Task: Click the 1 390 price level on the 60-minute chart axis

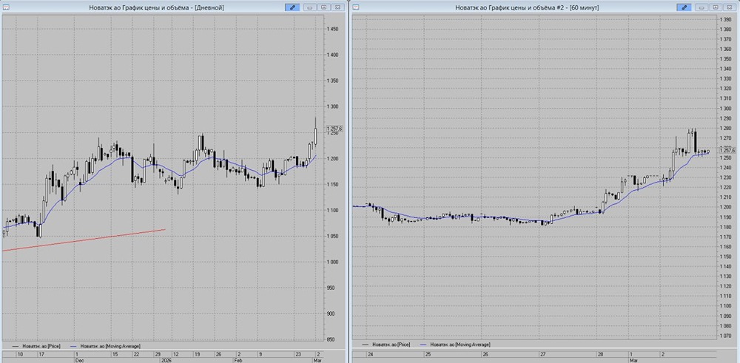Action: click(725, 19)
